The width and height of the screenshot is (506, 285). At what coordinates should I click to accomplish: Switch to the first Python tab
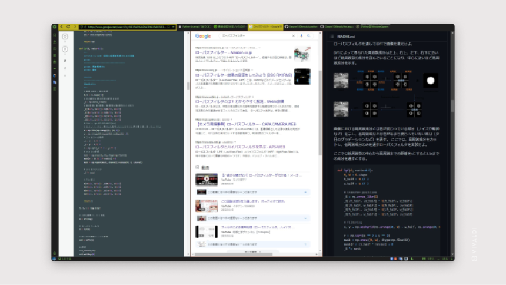(x=195, y=27)
